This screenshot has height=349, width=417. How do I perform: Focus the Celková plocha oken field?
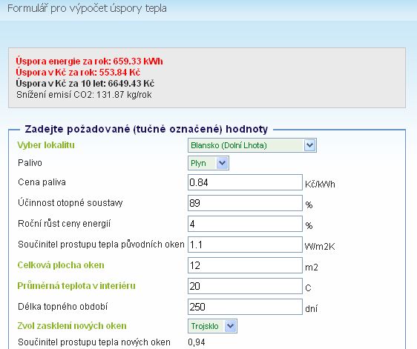(x=245, y=265)
